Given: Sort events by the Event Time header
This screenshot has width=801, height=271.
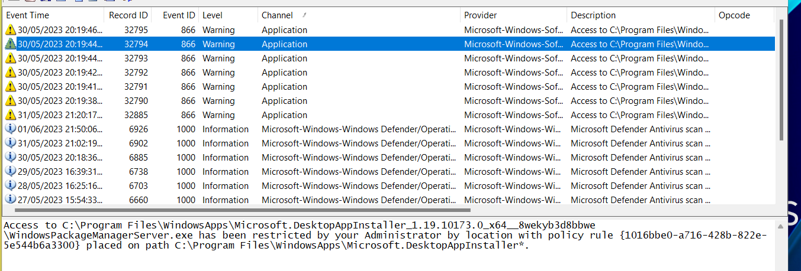Looking at the screenshot, I should 27,15.
